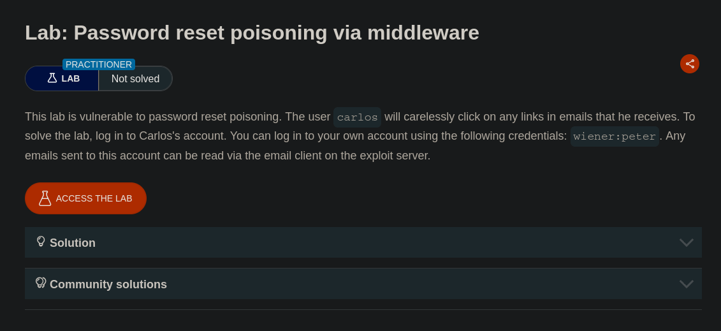Click the double-lightbulb icon beside Community solutions

pos(41,283)
